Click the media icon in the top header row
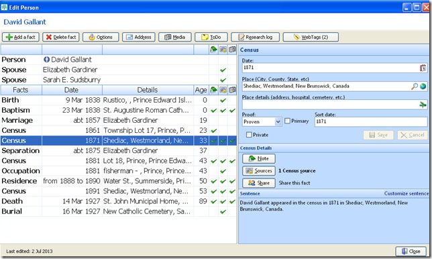This screenshot has width=432, height=259. click(x=232, y=50)
